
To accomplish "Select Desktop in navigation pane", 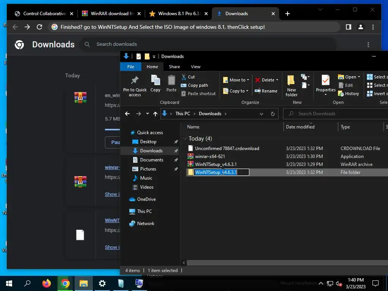I will pos(148,142).
